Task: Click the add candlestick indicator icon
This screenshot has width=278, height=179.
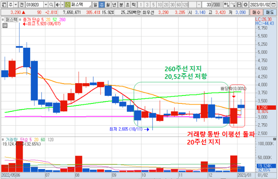Action: (226, 4)
